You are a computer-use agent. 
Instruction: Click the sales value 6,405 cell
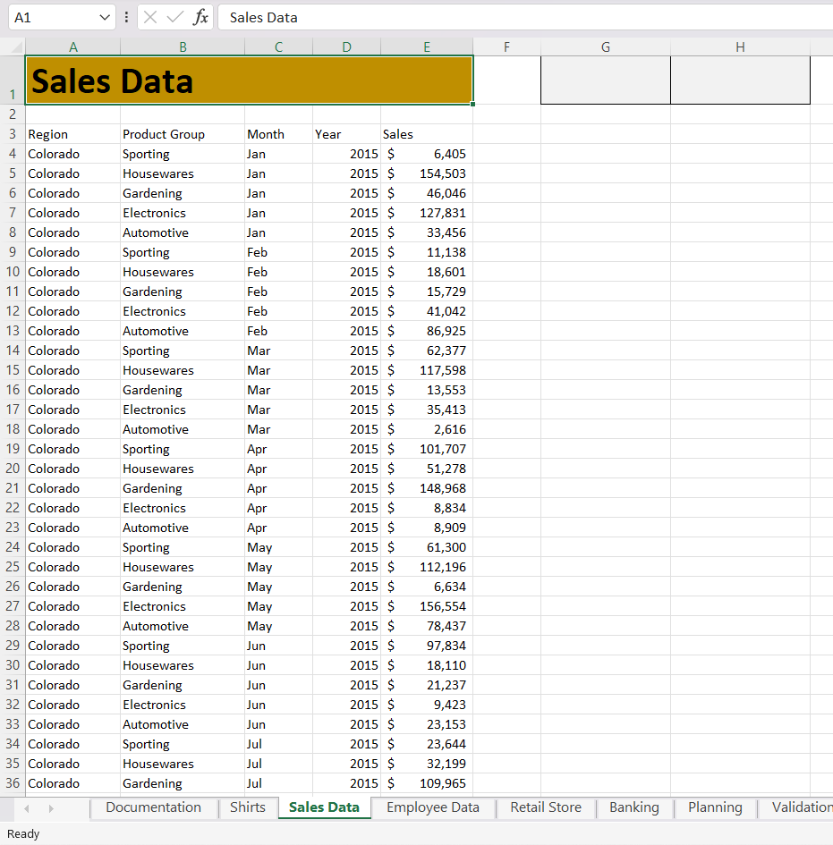coord(427,154)
